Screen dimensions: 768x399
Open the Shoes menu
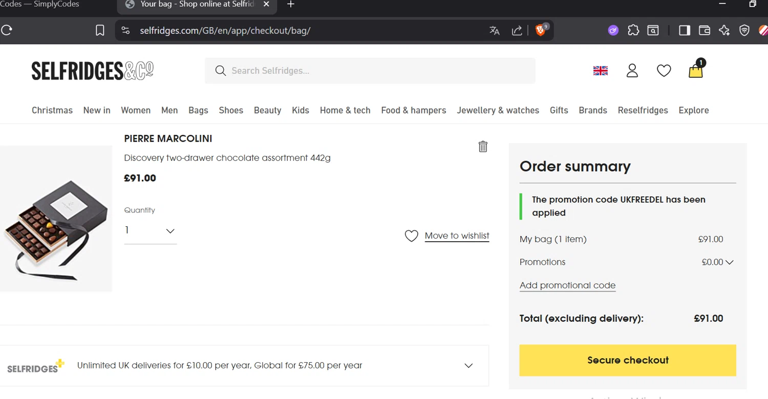231,110
